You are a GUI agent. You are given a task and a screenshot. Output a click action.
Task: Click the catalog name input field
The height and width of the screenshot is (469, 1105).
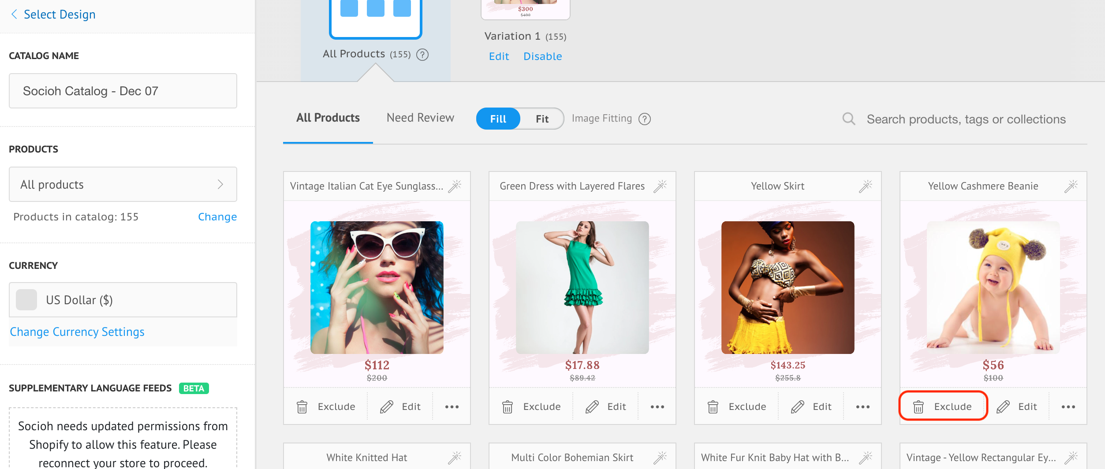(x=123, y=91)
